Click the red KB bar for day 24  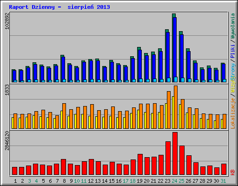[175, 153]
